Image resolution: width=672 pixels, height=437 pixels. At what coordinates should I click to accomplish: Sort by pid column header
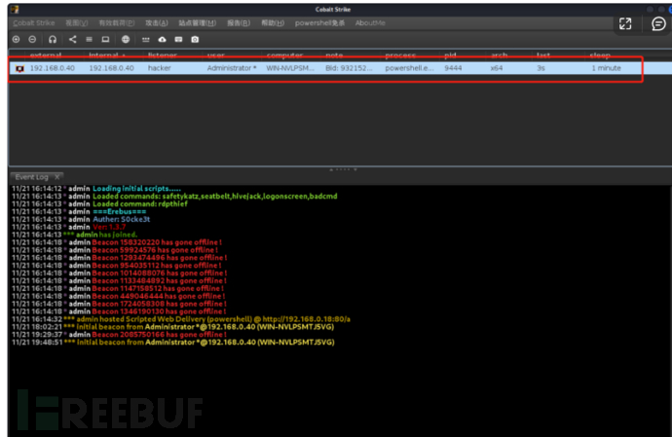450,55
